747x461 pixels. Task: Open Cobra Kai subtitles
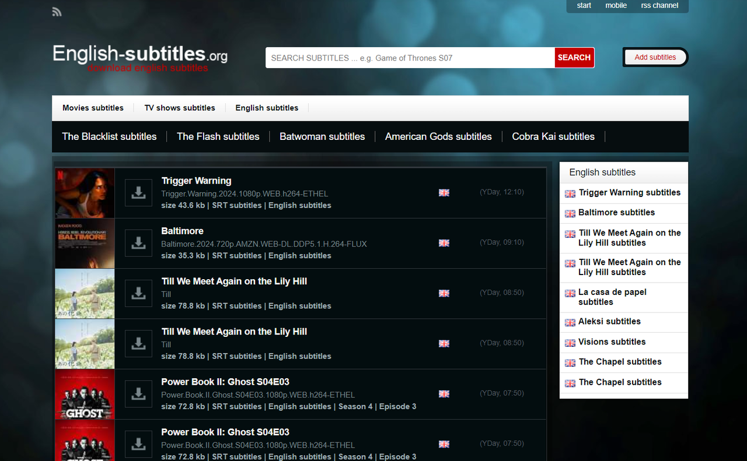coord(553,136)
